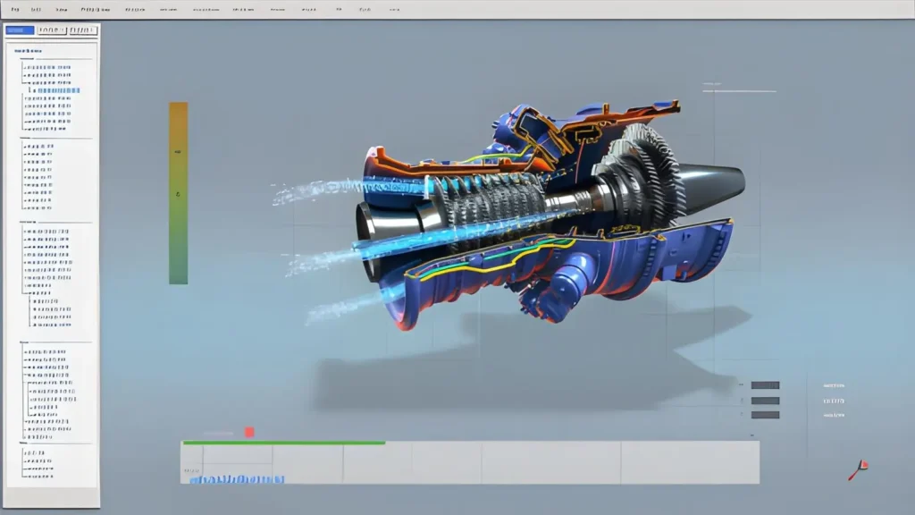The image size is (915, 515).
Task: Open the rightmost tab of the left panel
Action: point(82,30)
